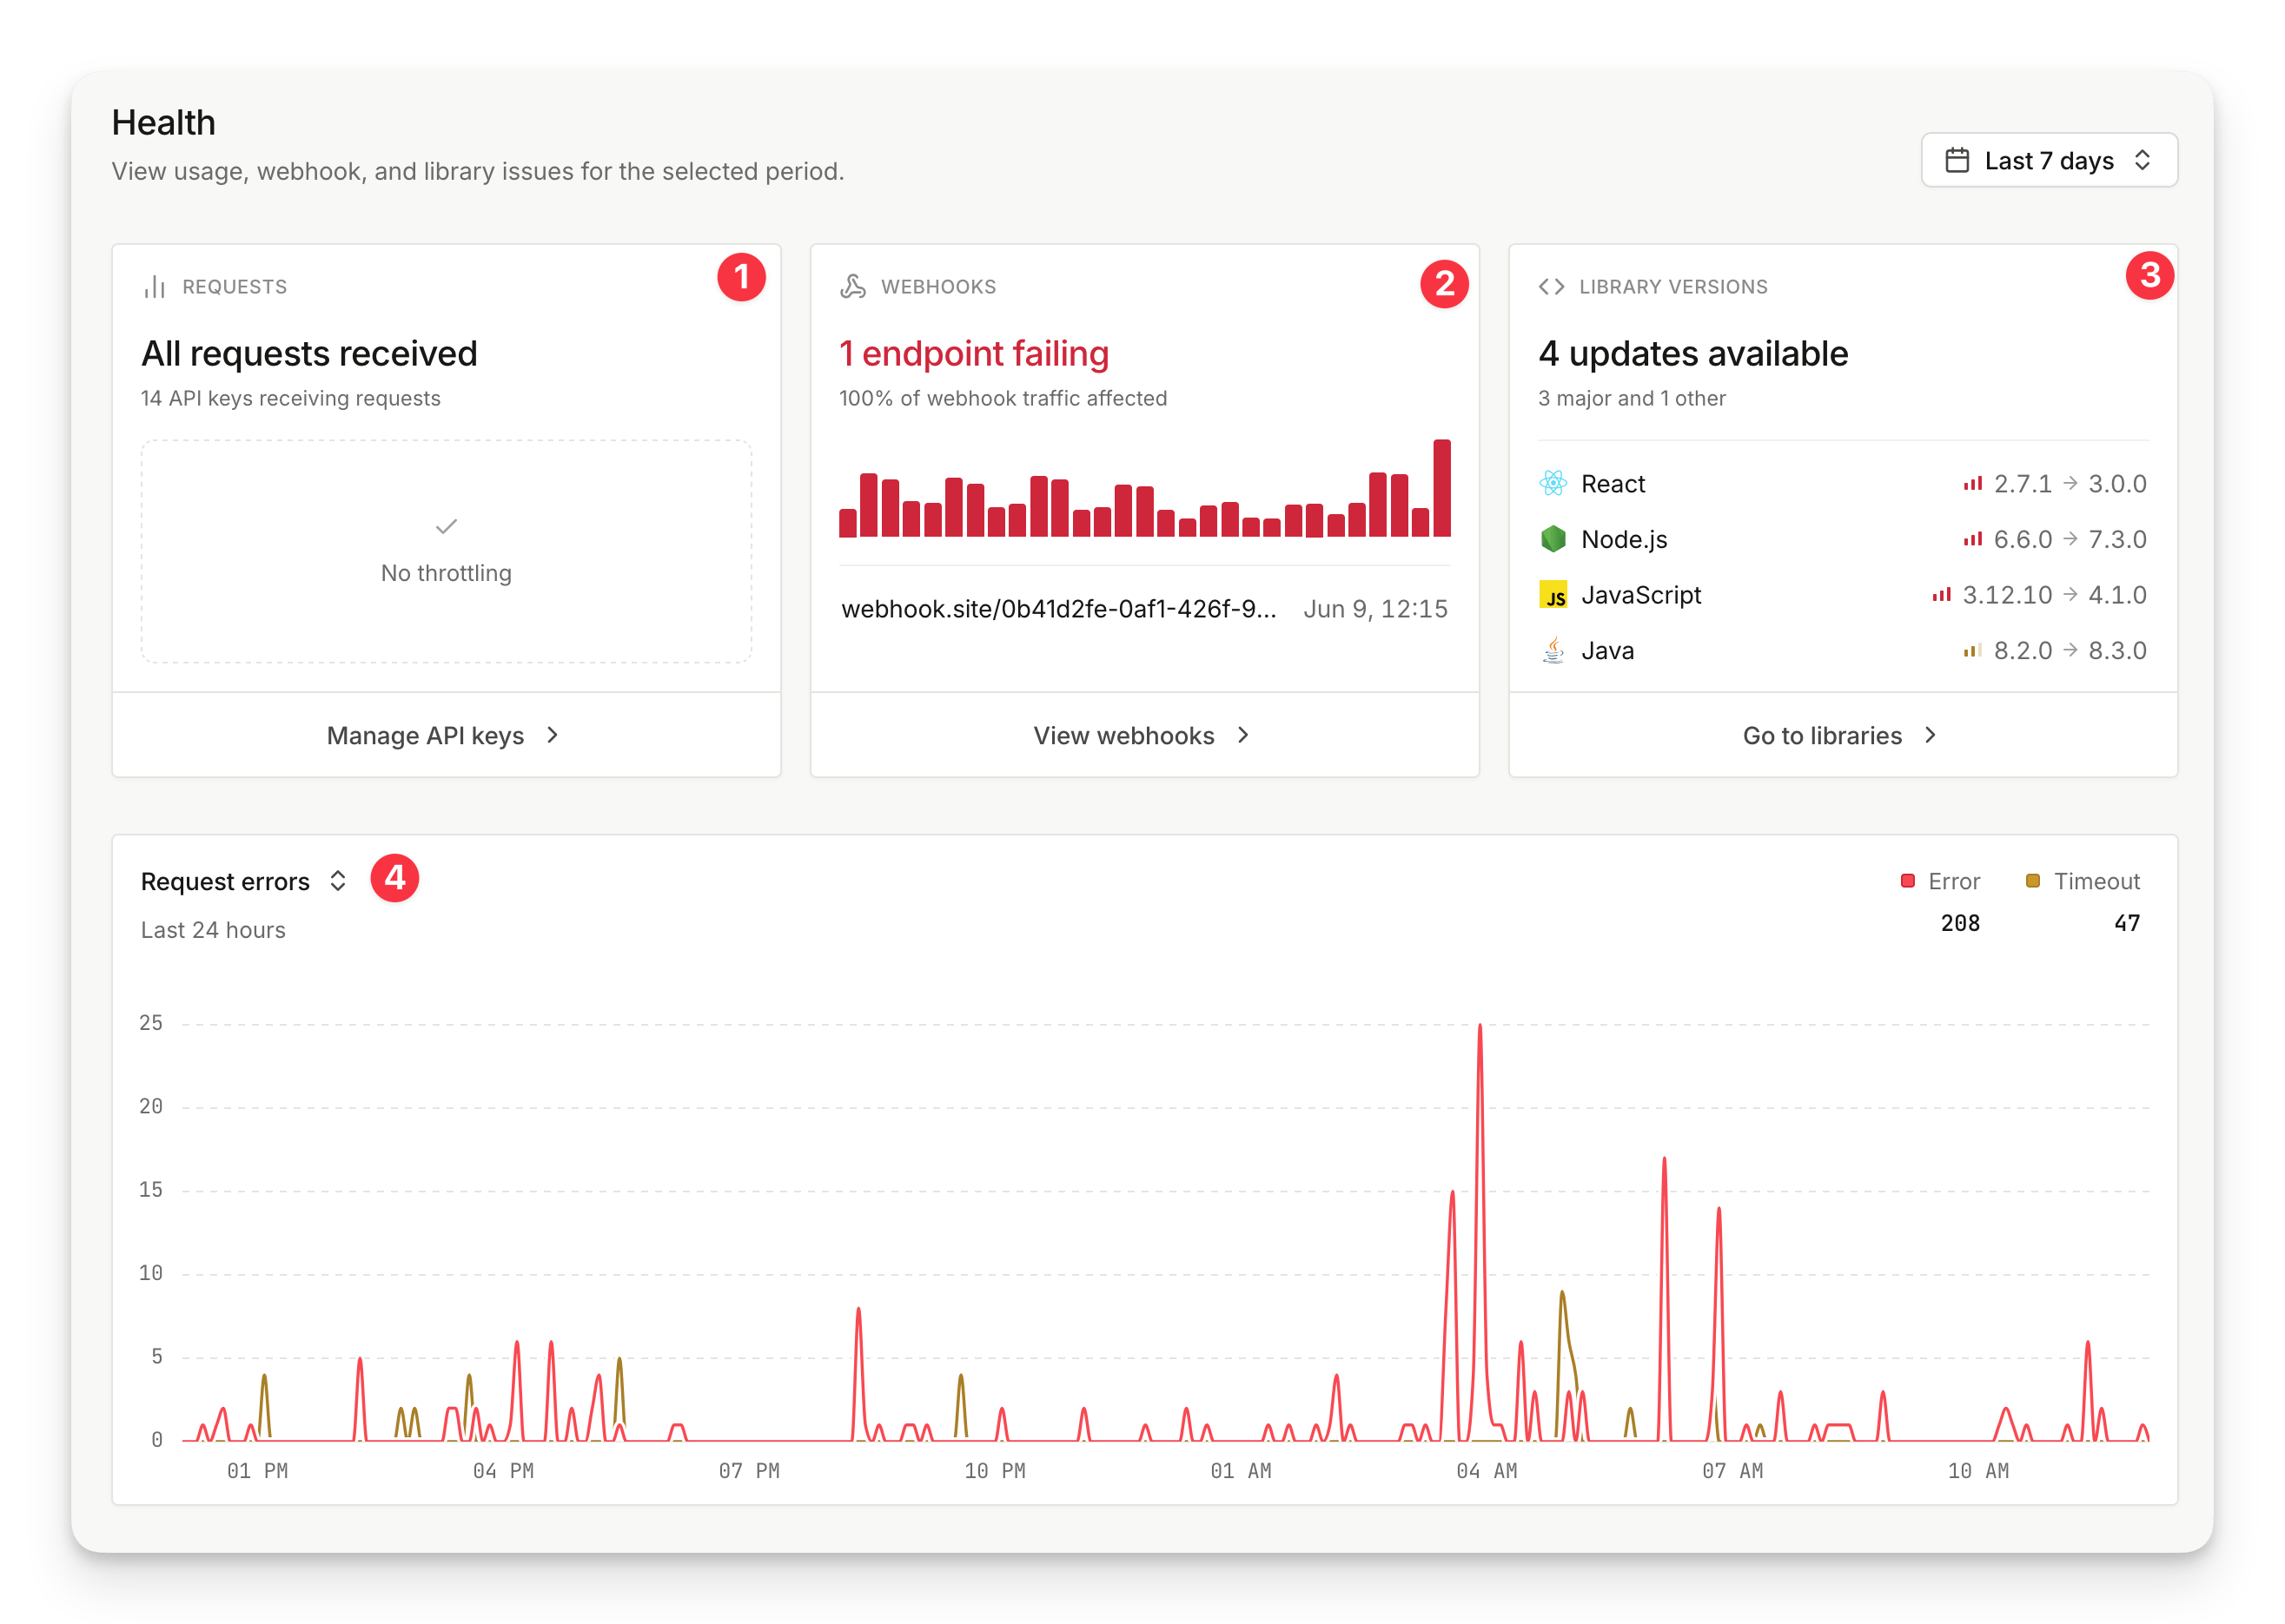Click the JavaScript target version 4.1.0
Viewport: 2285px width, 1624px height.
pyautogui.click(x=2117, y=595)
